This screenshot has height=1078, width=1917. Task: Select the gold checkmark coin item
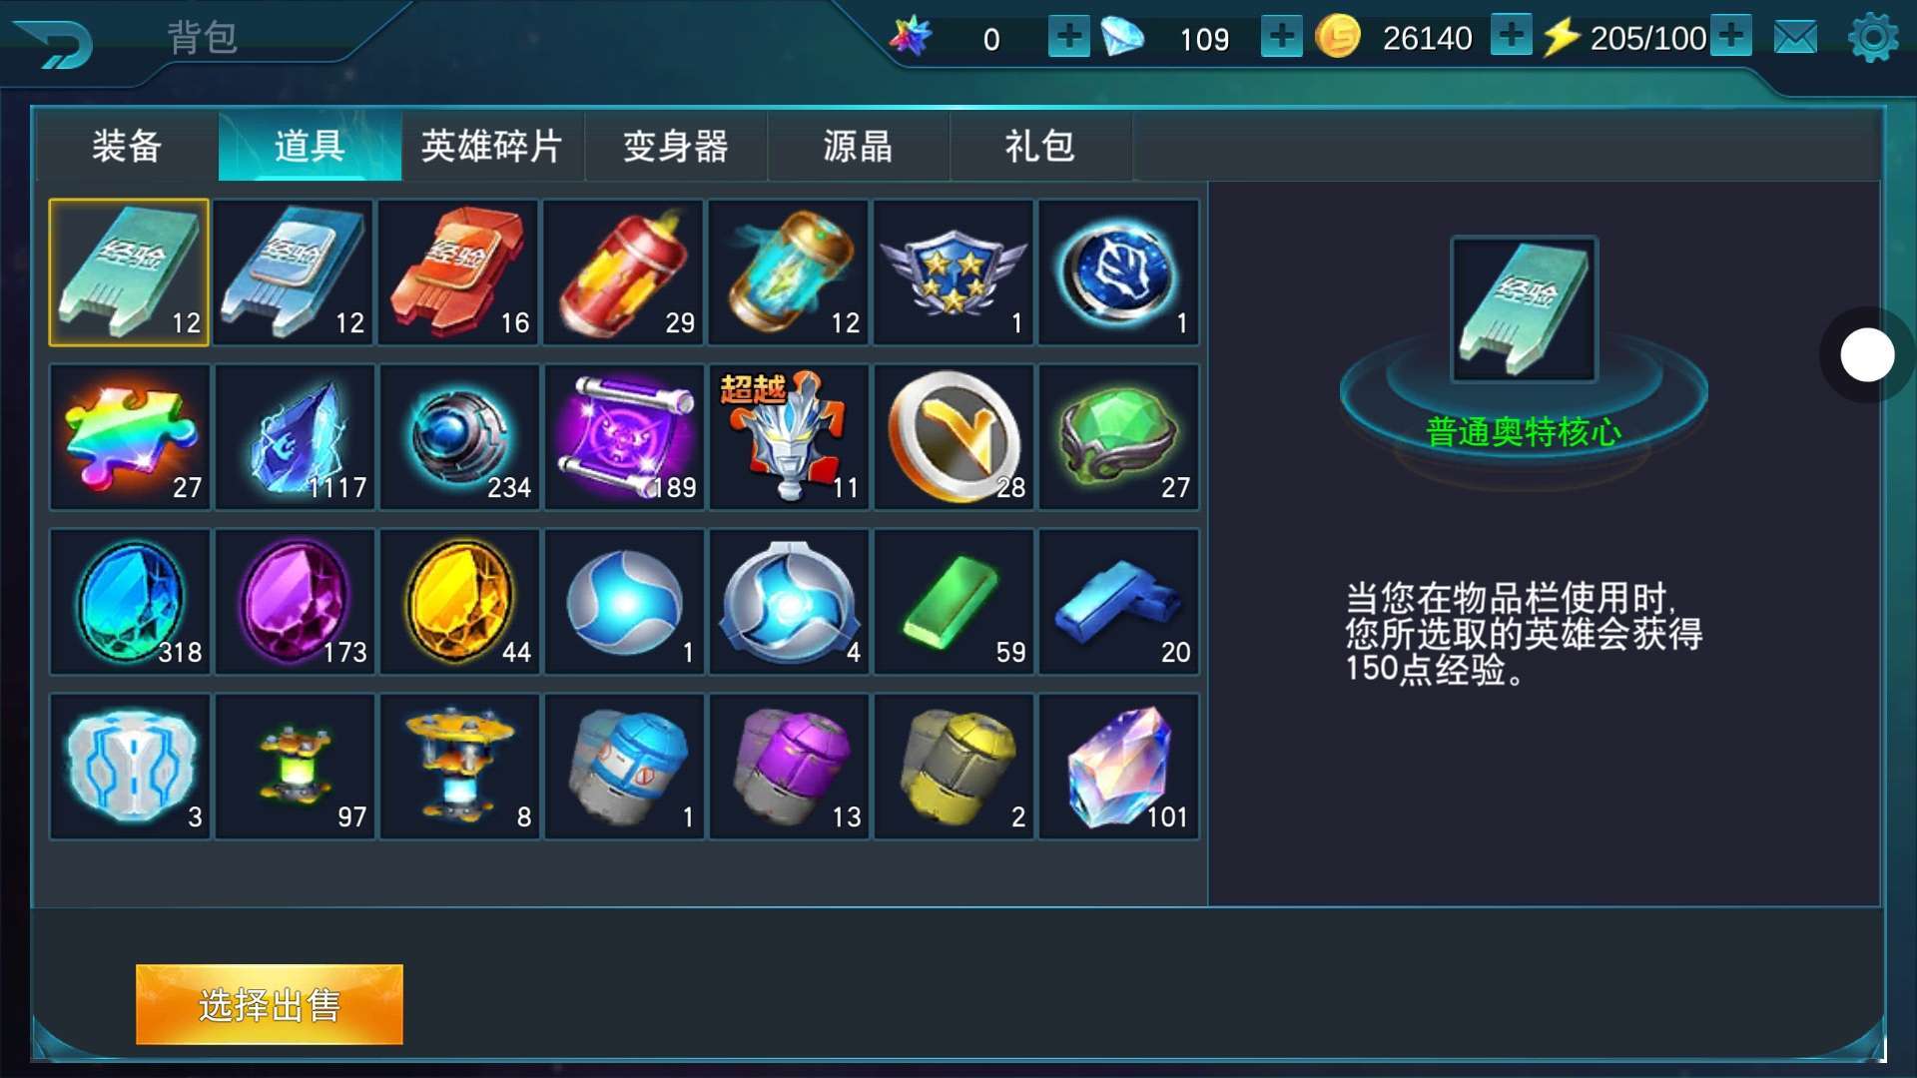tap(954, 437)
